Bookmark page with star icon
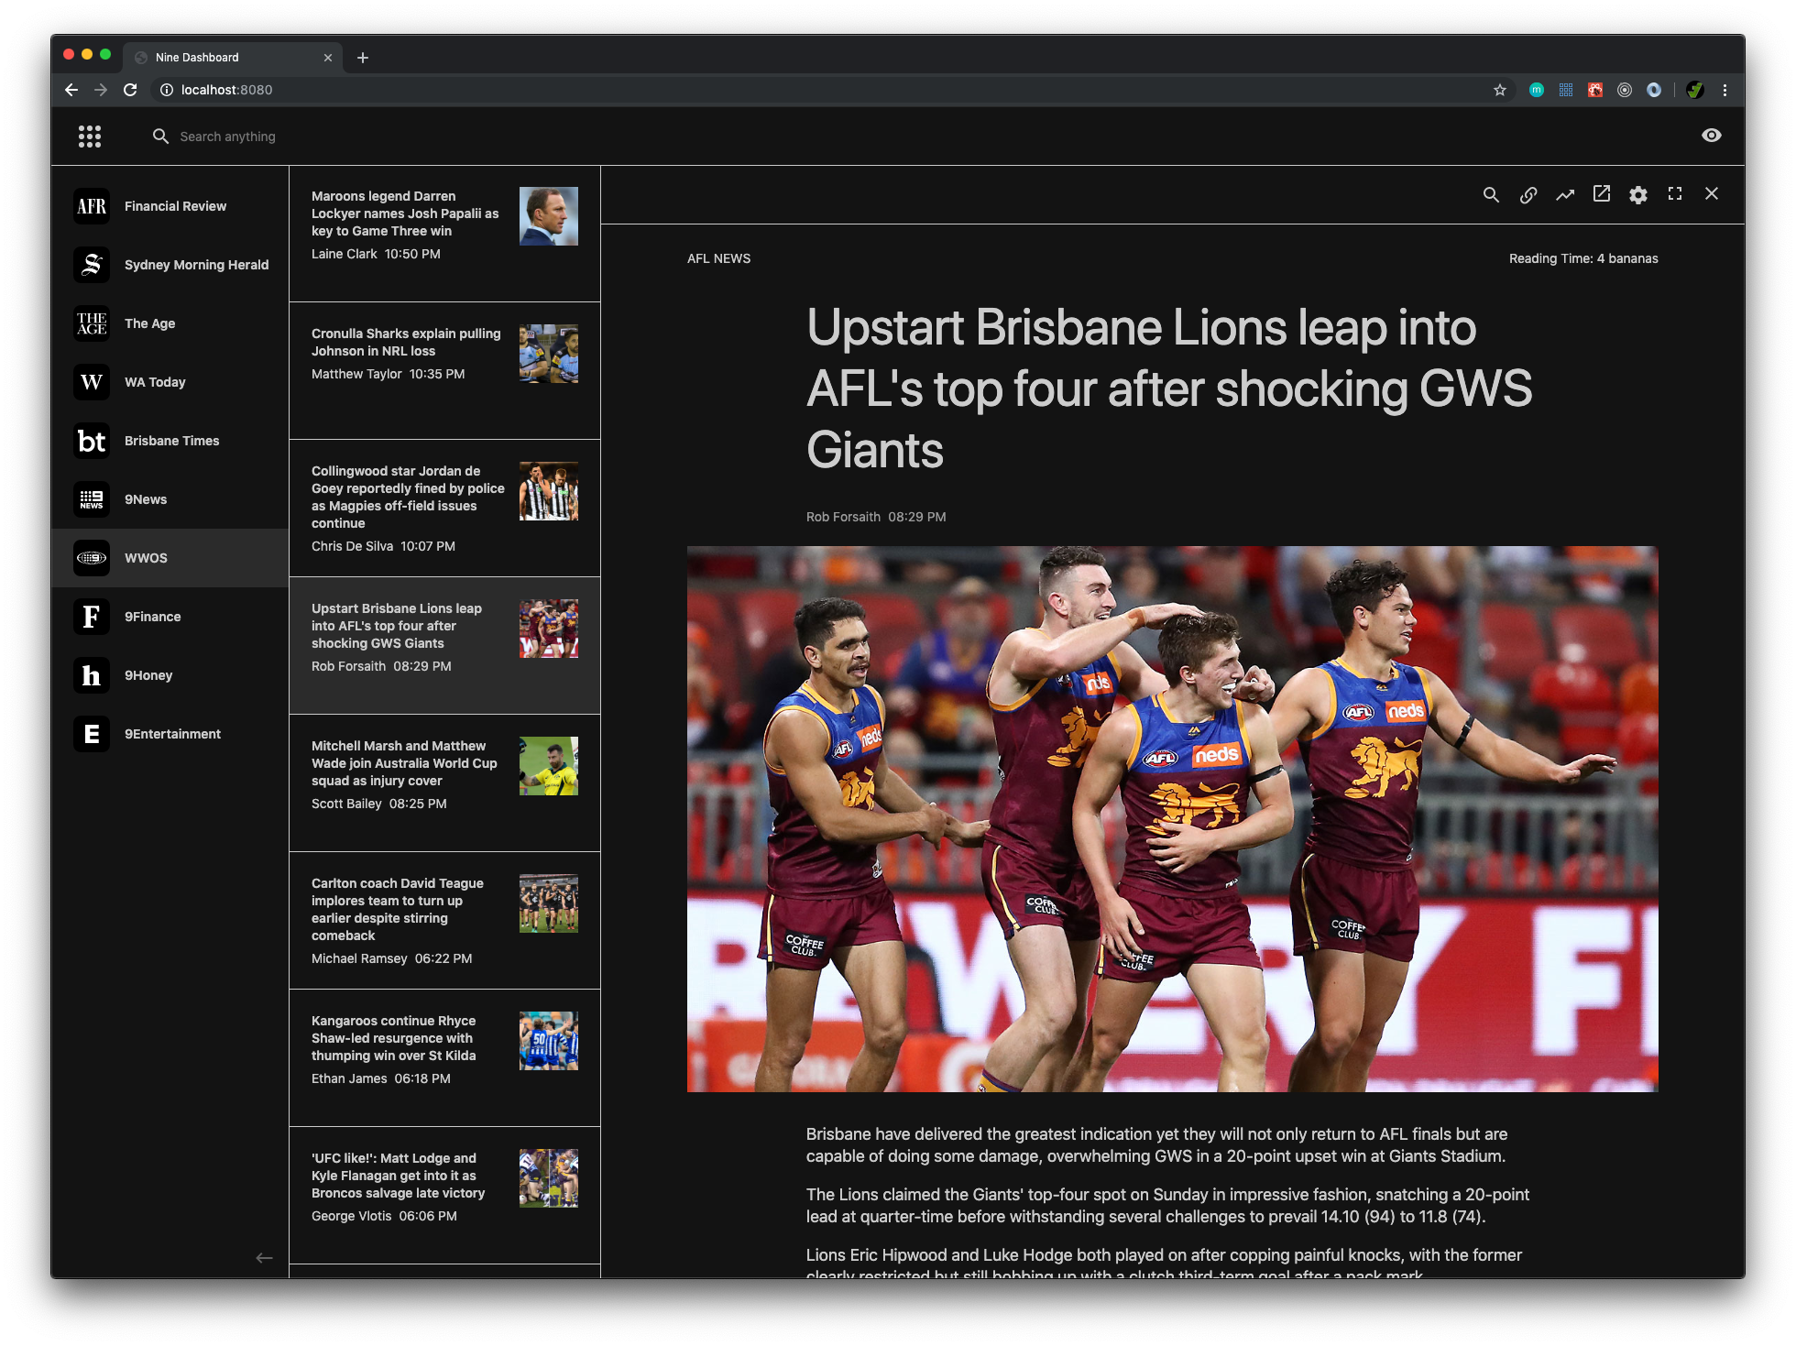The width and height of the screenshot is (1796, 1346). tap(1499, 90)
